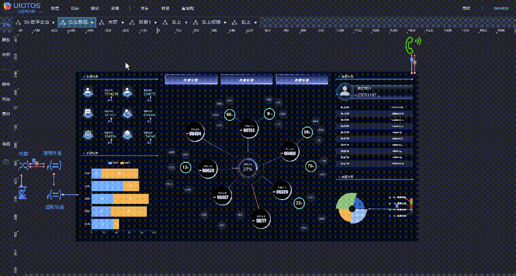Open the 文件 sidebar panel
This screenshot has height=276, width=516.
(x=6, y=25)
